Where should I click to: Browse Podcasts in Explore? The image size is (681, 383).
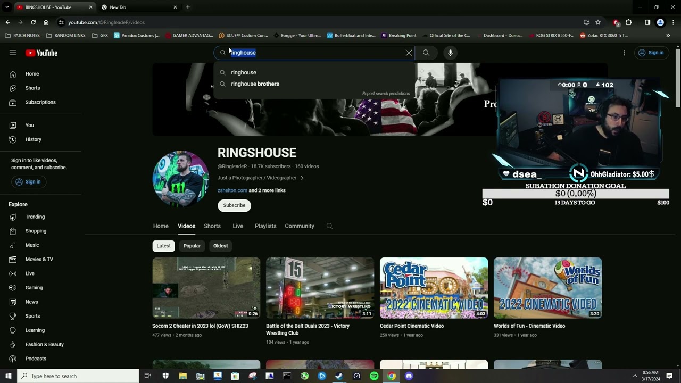pos(40,359)
